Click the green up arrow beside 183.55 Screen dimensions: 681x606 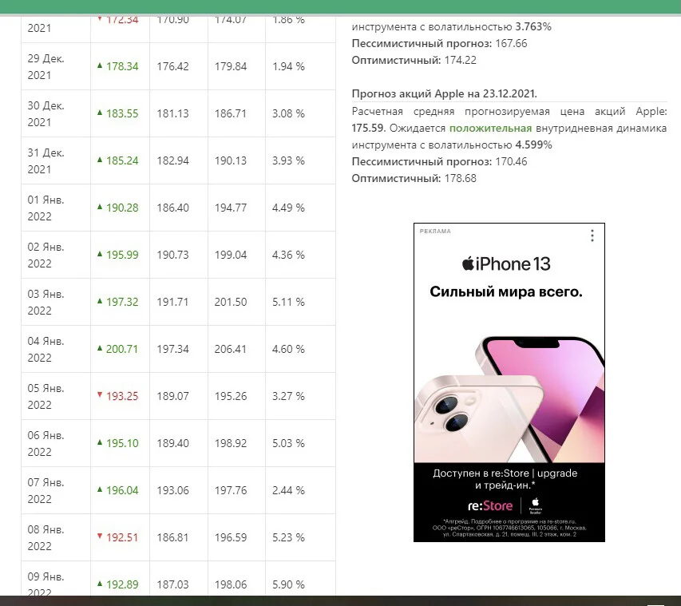tap(100, 113)
